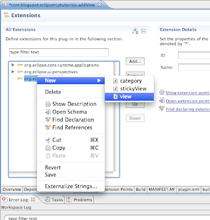Select Open Schema in context menu
Screen dimensions: 210x220
[x=71, y=112]
